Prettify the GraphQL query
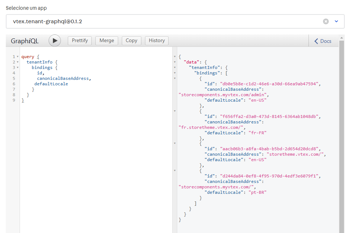 pos(80,40)
